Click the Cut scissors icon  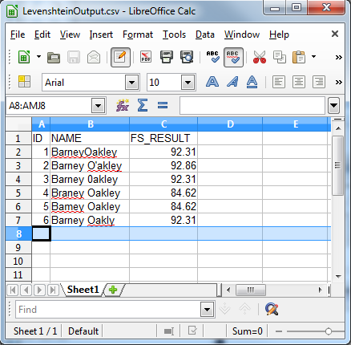[260, 57]
